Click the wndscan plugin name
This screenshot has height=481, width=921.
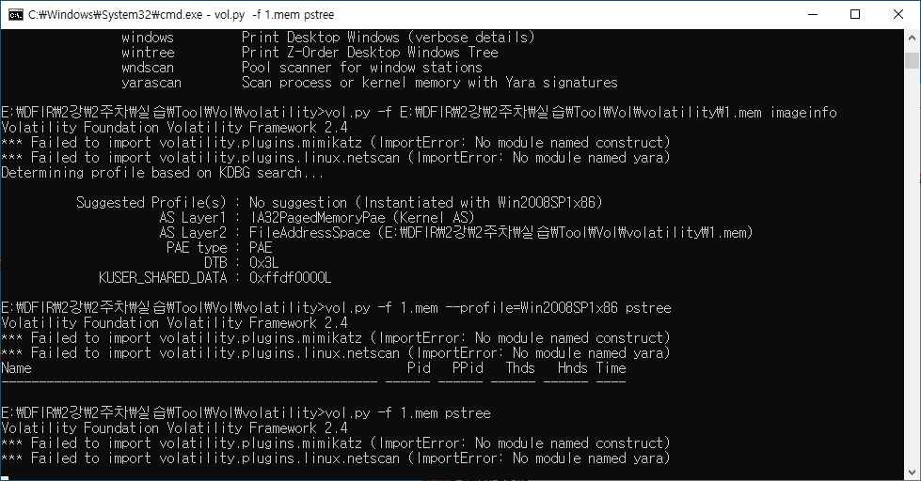pyautogui.click(x=147, y=68)
